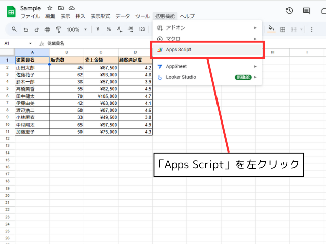The height and width of the screenshot is (244, 326).
Task: Format as yen currency
Action: [x=98, y=29]
